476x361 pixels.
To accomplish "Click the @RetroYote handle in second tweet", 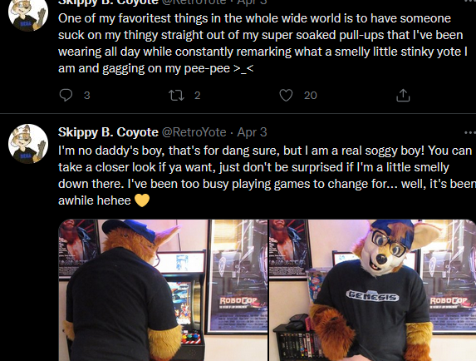I will [x=194, y=132].
